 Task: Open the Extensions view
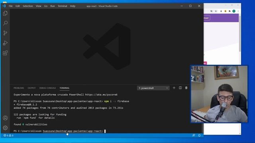tap(5, 53)
